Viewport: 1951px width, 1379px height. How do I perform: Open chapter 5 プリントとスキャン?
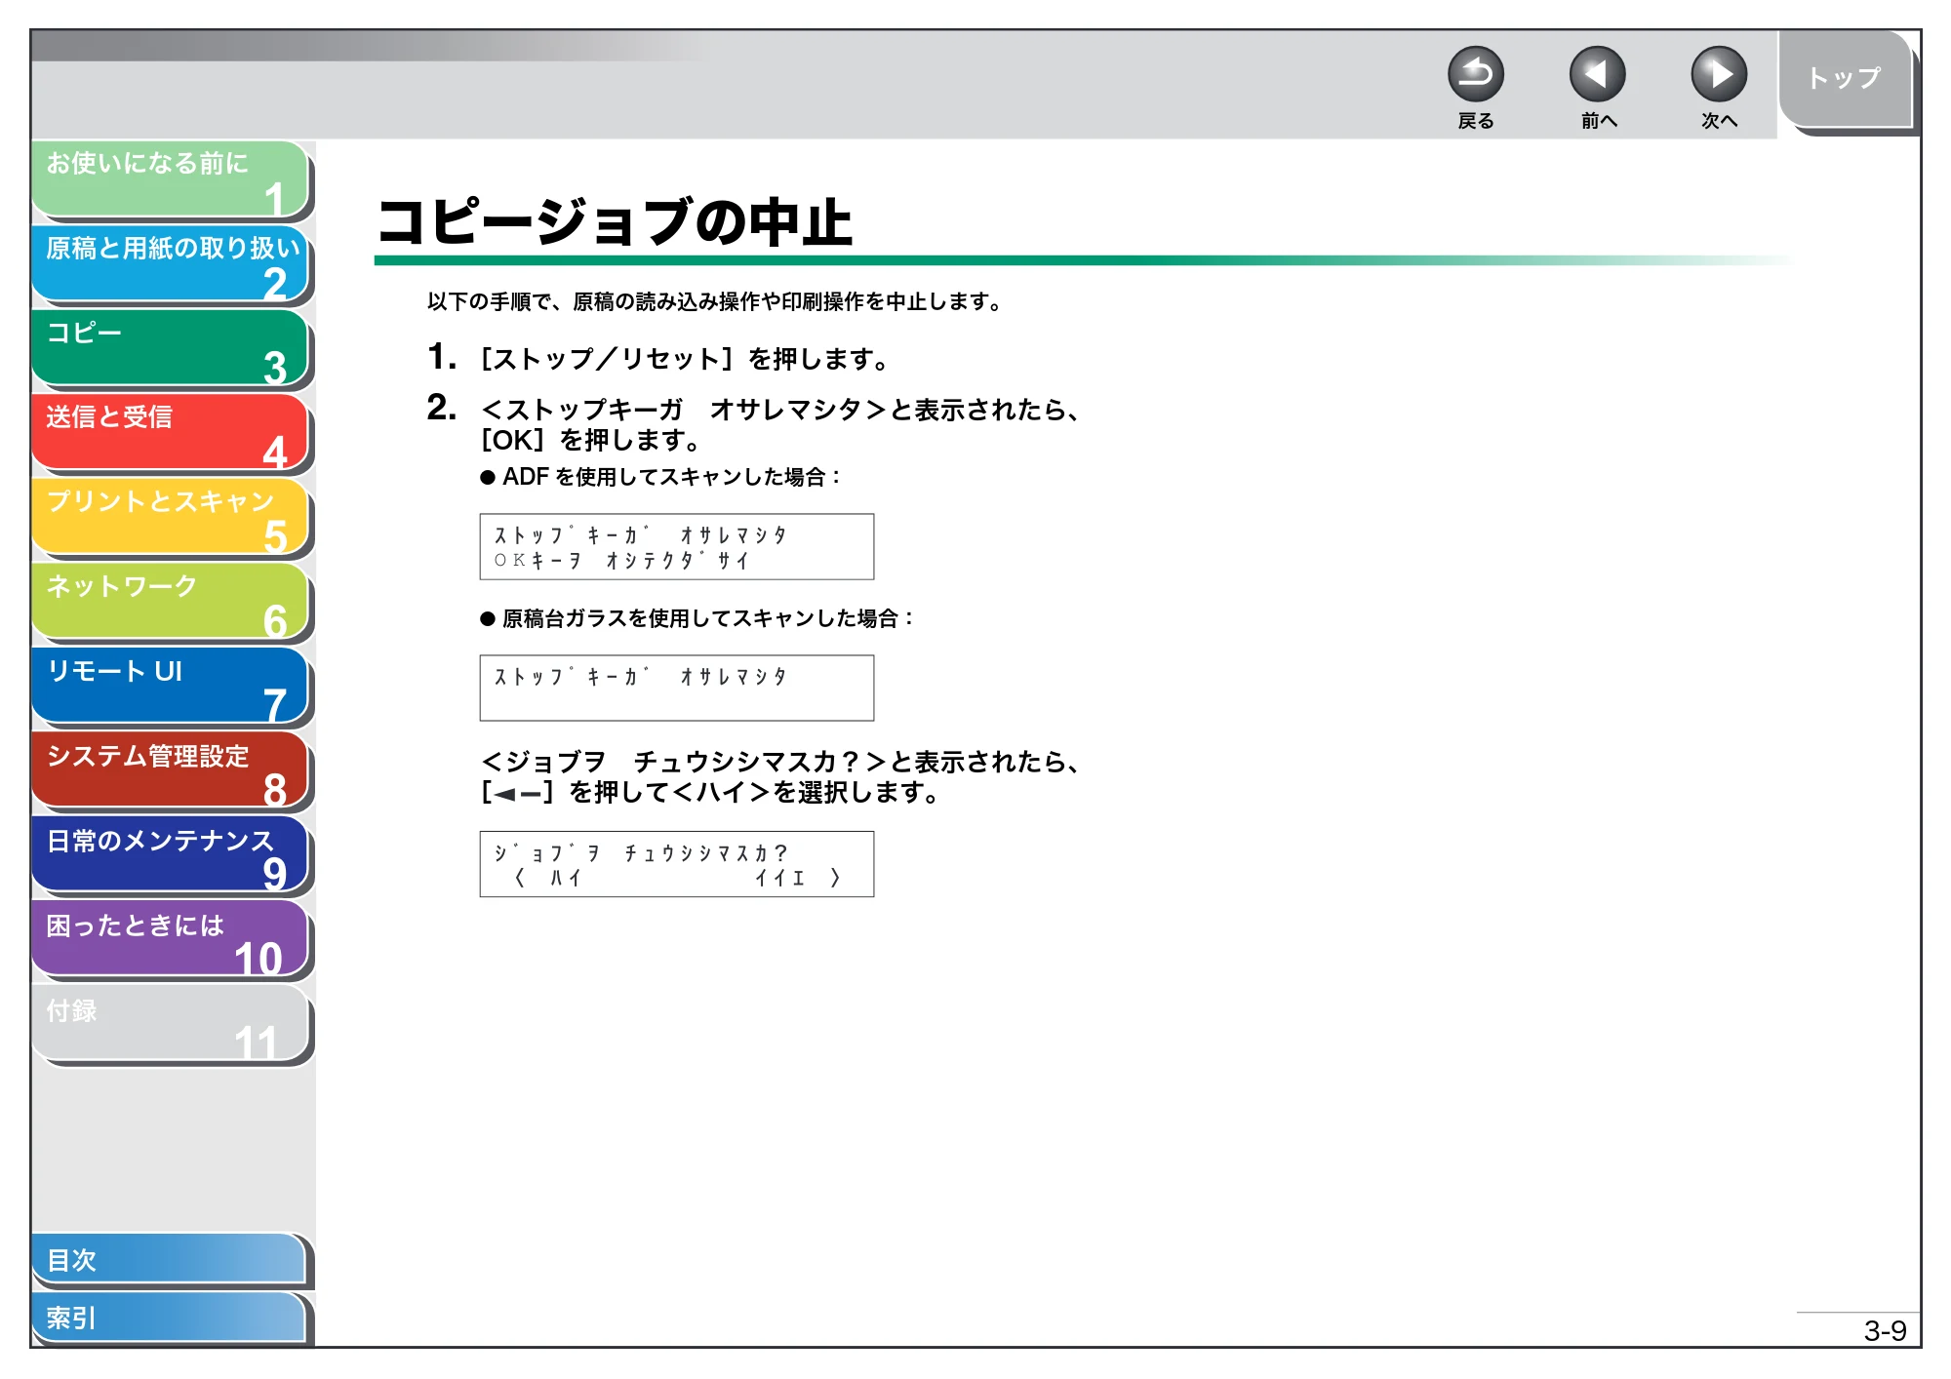pyautogui.click(x=171, y=517)
